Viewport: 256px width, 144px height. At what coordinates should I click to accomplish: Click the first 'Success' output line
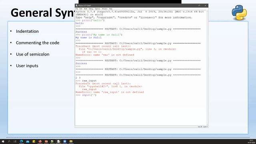pyautogui.click(x=81, y=32)
